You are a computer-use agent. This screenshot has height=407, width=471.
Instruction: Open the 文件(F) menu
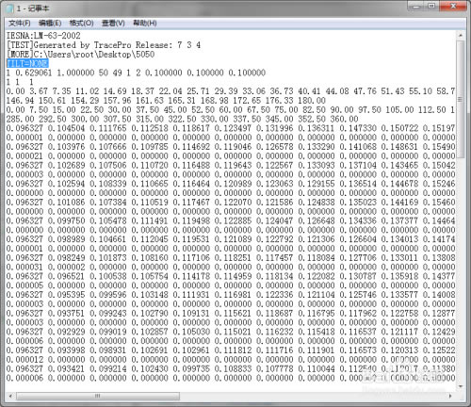pos(20,23)
